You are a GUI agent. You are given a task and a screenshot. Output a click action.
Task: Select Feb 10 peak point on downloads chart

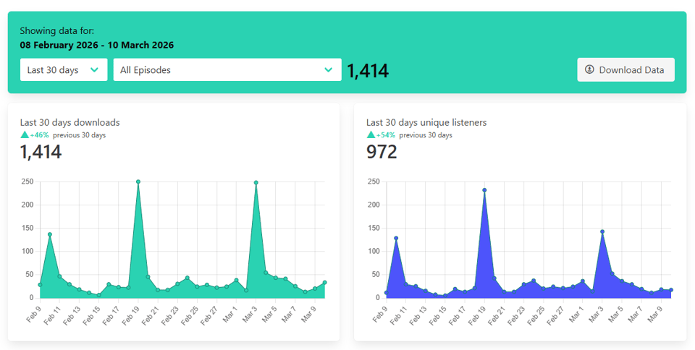[x=50, y=234]
